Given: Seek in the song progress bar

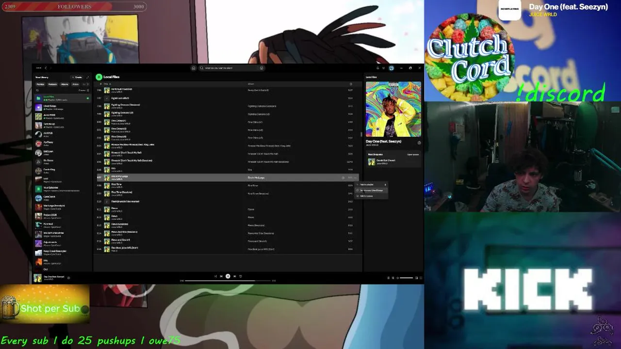Looking at the screenshot, I should point(228,281).
